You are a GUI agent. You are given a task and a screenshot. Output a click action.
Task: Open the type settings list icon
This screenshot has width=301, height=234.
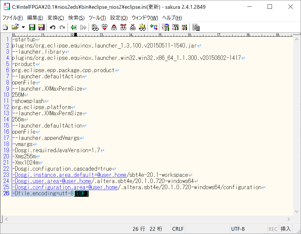point(165,27)
